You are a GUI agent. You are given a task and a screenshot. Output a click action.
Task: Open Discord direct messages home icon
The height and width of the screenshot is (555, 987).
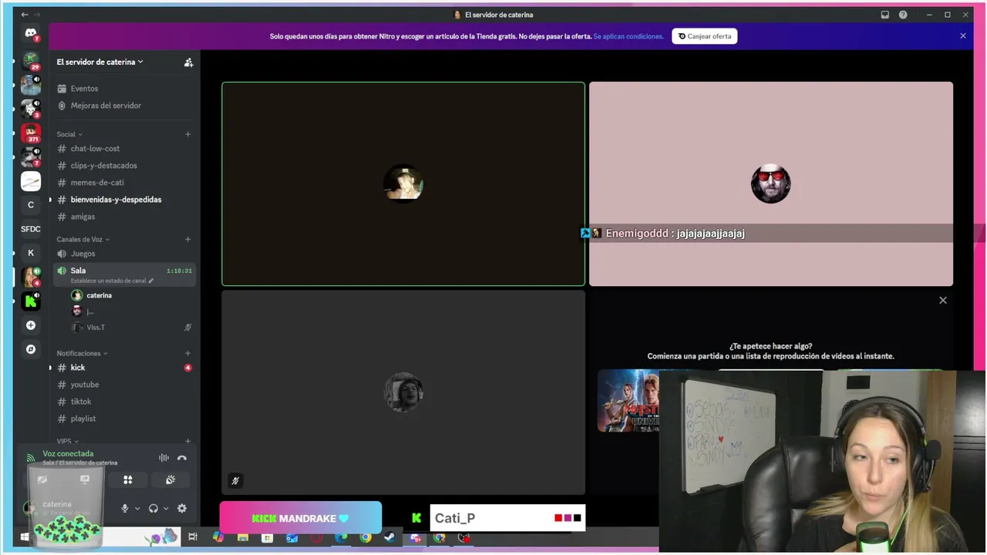pos(31,34)
